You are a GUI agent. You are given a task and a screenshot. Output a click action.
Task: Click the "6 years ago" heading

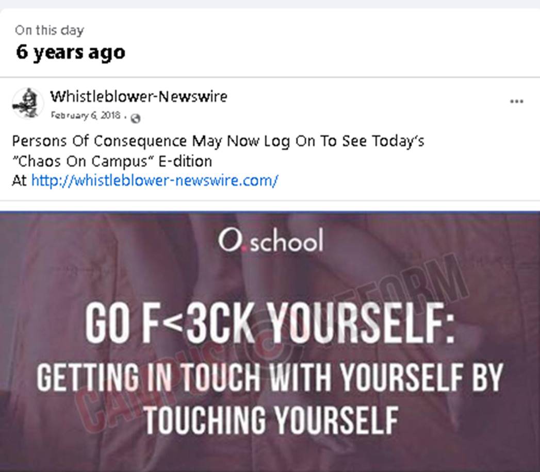coord(71,52)
